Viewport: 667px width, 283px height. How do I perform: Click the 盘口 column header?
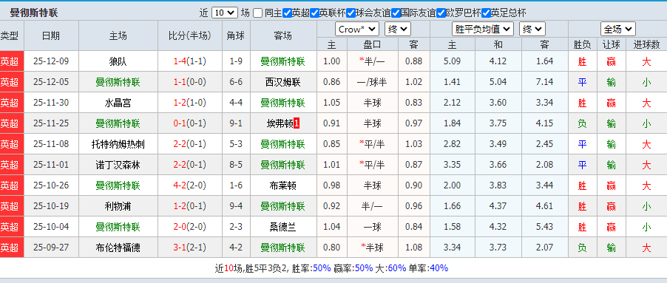[x=372, y=44]
